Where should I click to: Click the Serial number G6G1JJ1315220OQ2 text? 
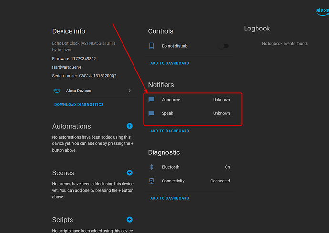(x=84, y=76)
